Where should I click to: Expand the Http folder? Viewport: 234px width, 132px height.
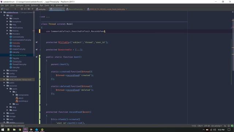[x=7, y=25]
